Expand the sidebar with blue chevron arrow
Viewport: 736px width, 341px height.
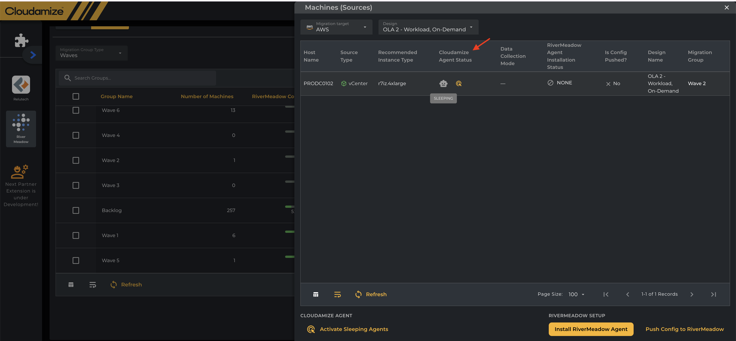(33, 55)
